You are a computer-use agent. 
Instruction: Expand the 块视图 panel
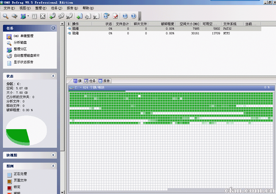click(53, 155)
